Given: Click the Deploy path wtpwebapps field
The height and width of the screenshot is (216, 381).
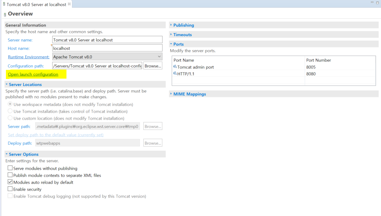Looking at the screenshot, I should point(87,143).
